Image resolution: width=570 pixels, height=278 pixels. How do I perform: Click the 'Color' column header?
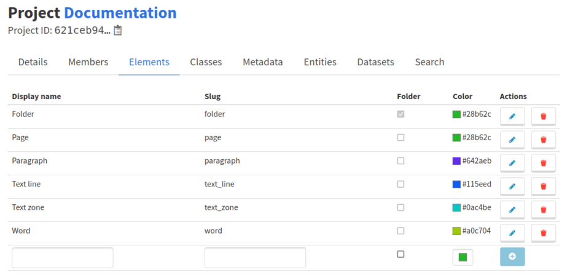point(463,97)
